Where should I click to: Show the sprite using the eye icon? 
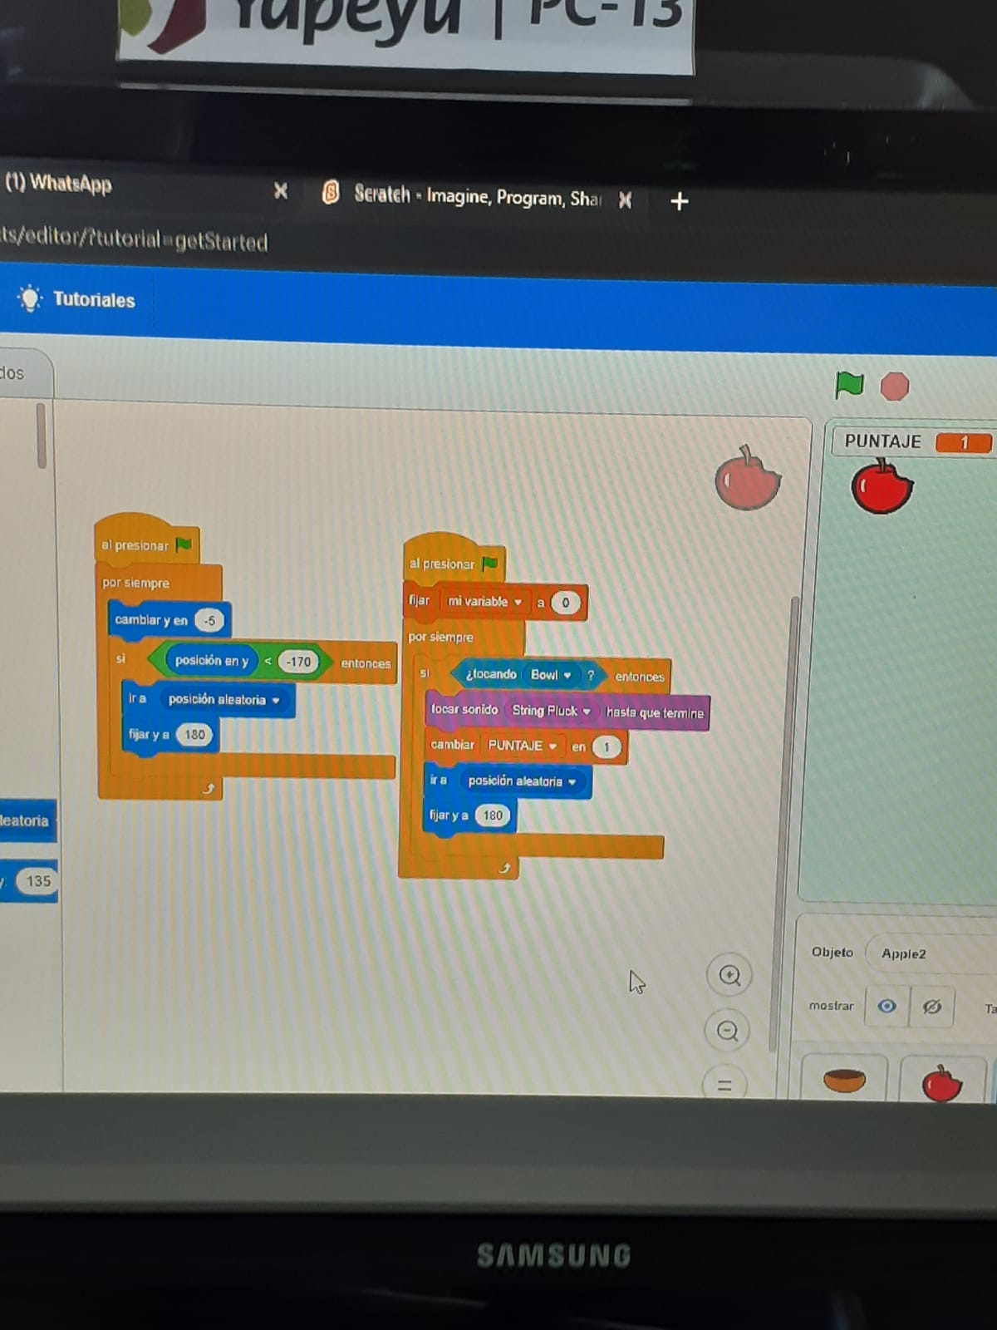887,1006
